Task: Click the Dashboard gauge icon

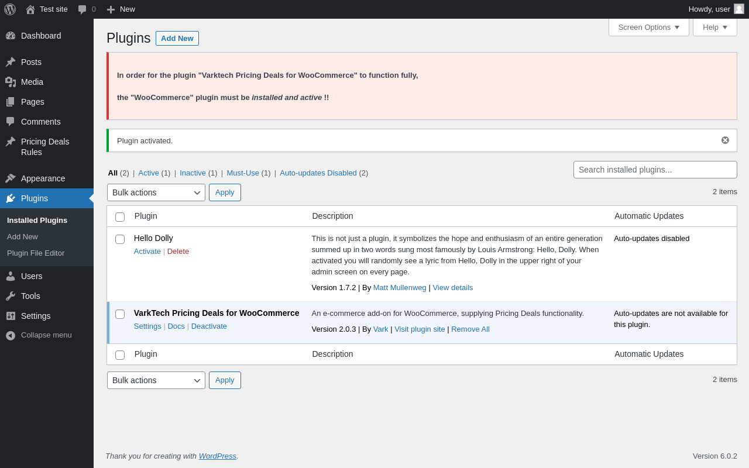Action: tap(11, 36)
